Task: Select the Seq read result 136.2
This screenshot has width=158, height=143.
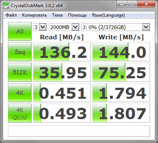Action: [x=62, y=52]
